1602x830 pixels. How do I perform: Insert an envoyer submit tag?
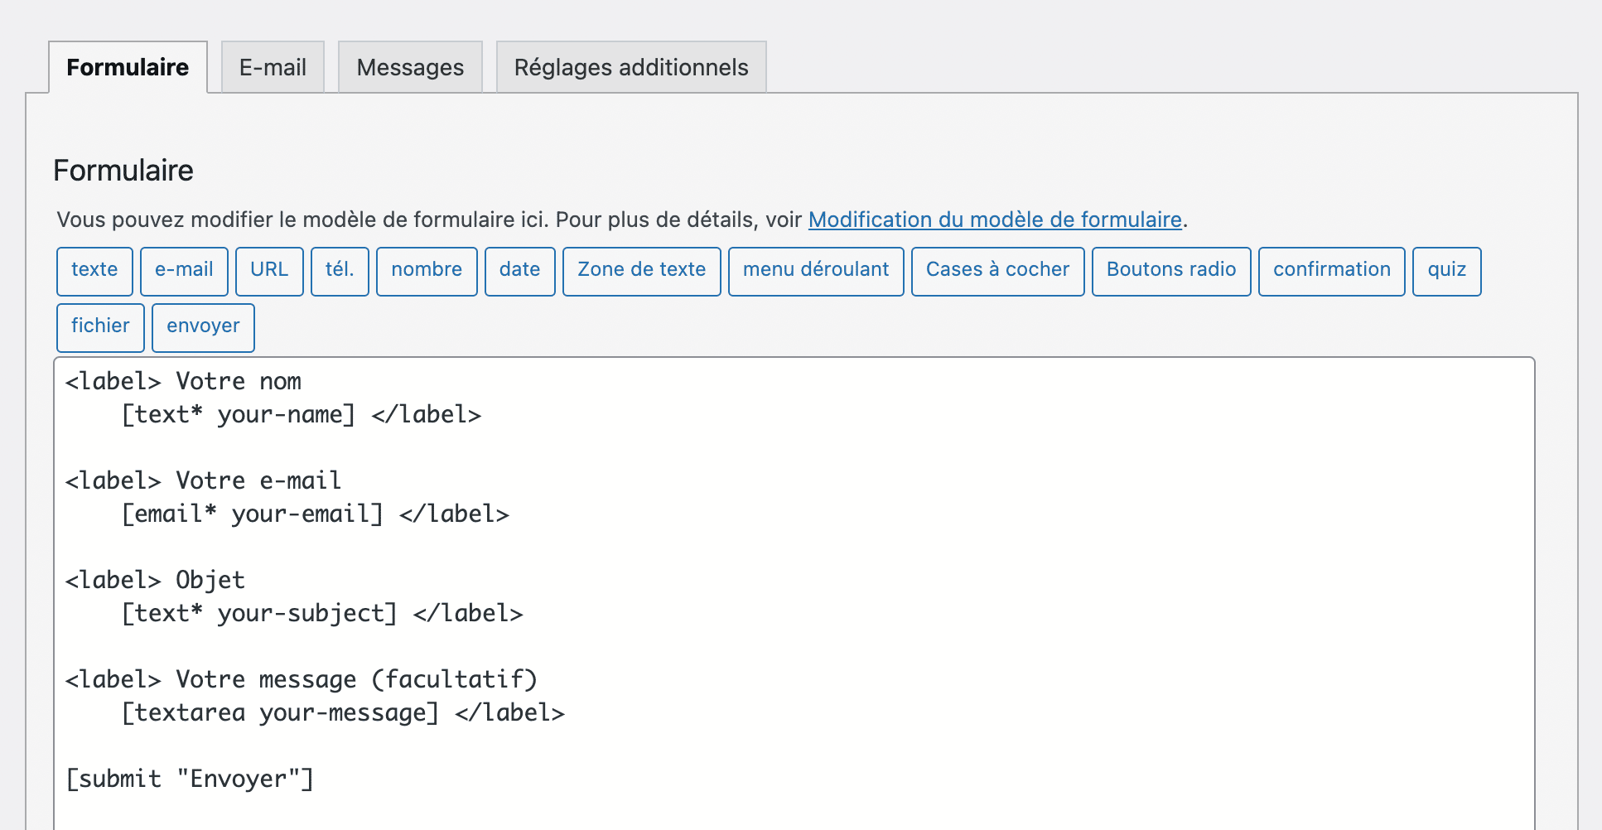point(203,327)
